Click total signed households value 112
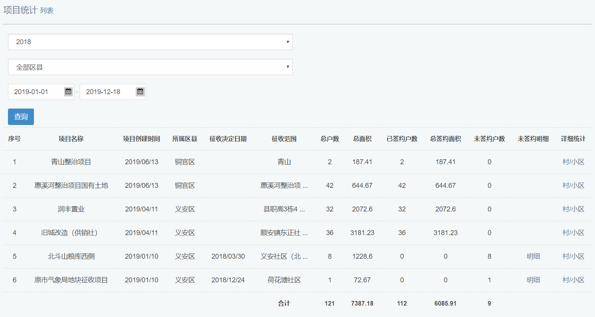Screen dimensions: 595x317 click(x=402, y=303)
